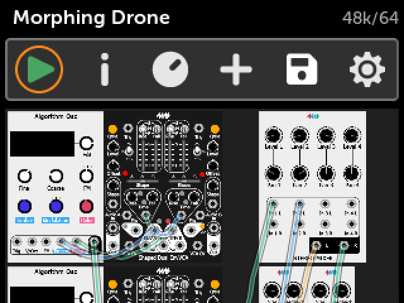The width and height of the screenshot is (404, 303).
Task: Select the top Algorithm Osc display screen
Action: click(42, 144)
